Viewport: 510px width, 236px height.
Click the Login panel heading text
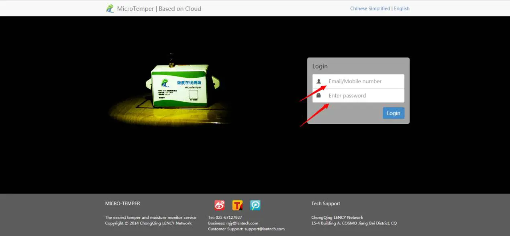(320, 66)
